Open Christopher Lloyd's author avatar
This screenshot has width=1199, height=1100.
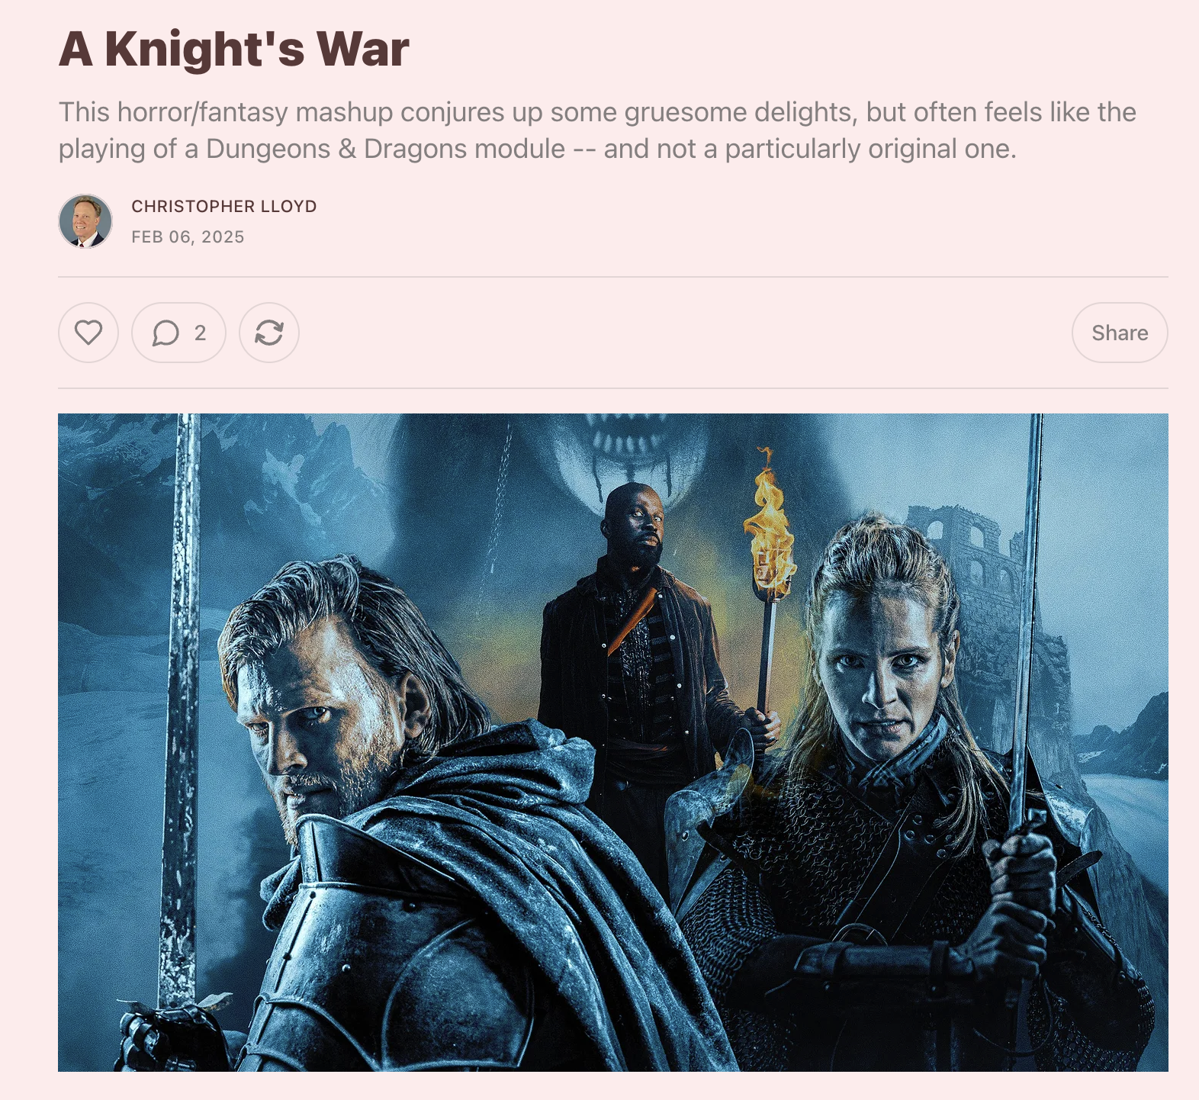click(x=85, y=221)
